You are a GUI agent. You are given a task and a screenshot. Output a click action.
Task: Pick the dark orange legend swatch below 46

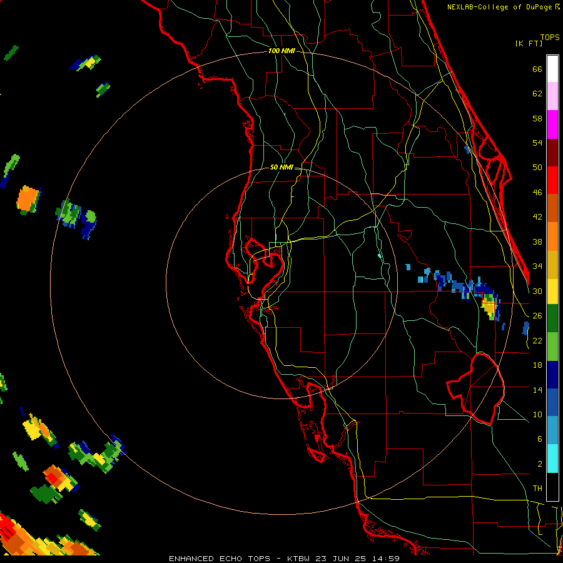coord(552,208)
